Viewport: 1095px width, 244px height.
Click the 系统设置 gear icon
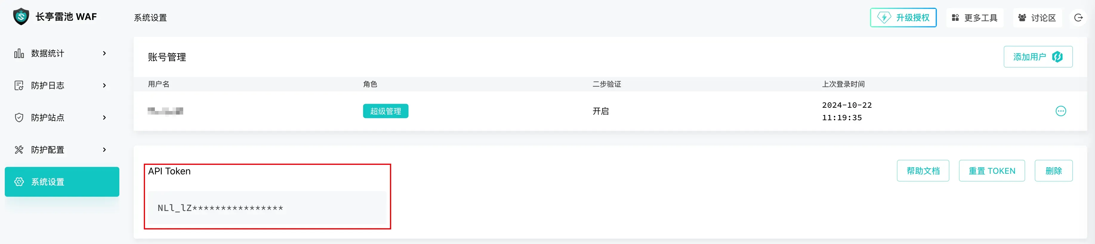click(x=19, y=182)
